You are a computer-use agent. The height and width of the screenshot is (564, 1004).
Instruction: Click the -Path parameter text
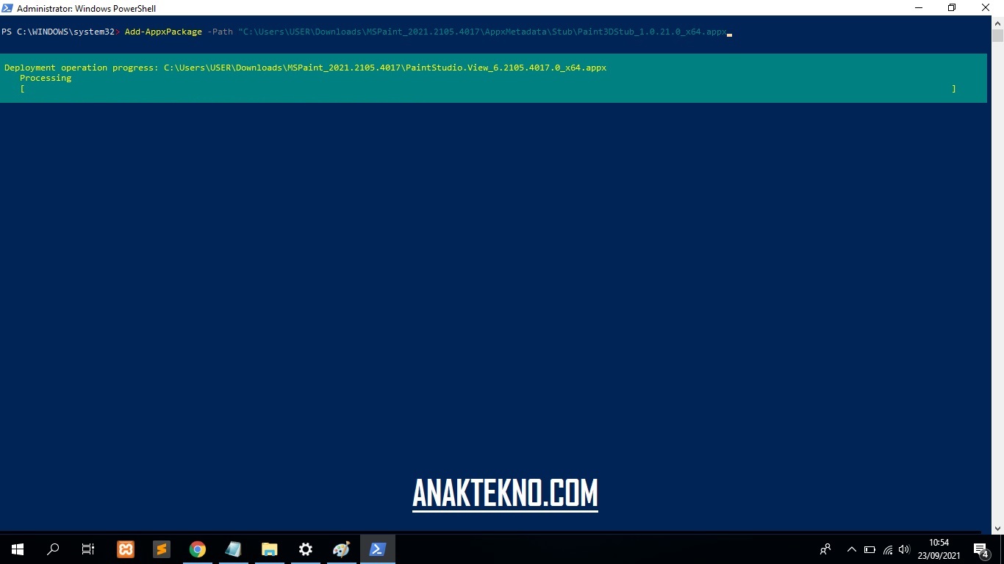(220, 32)
